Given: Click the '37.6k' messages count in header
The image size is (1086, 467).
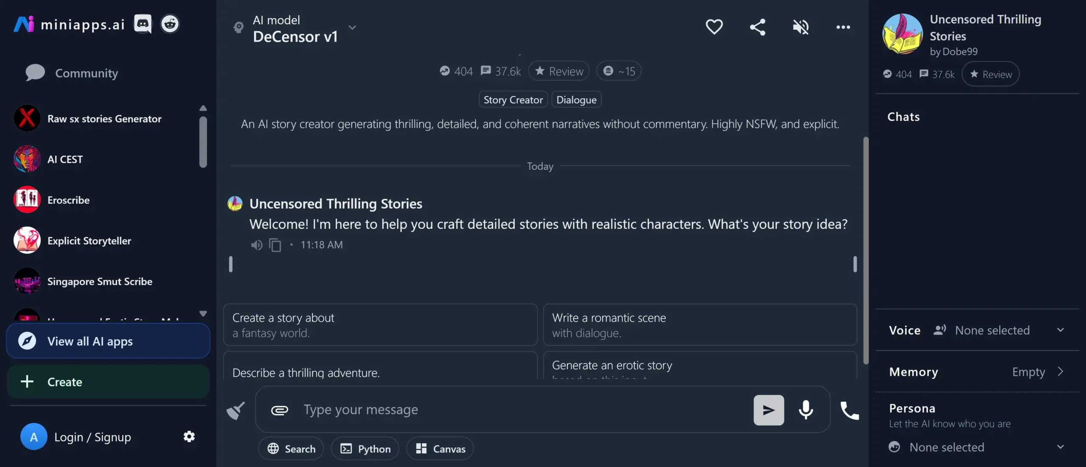Looking at the screenshot, I should coord(501,71).
